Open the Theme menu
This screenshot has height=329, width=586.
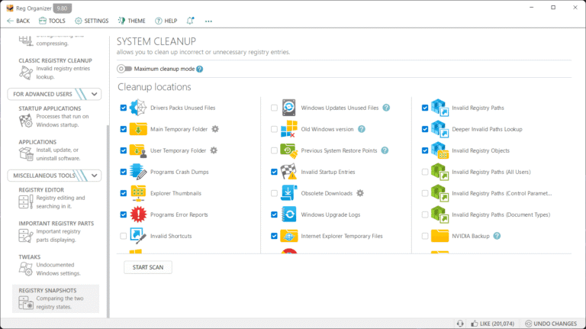132,21
